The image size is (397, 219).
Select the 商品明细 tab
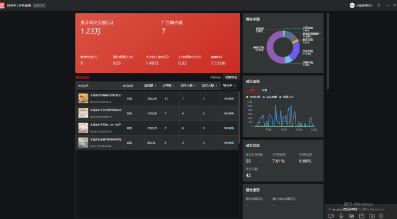pyautogui.click(x=82, y=78)
